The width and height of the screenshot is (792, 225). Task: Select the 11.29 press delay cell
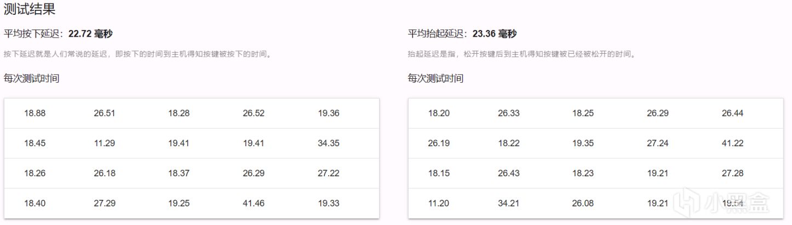(x=104, y=143)
